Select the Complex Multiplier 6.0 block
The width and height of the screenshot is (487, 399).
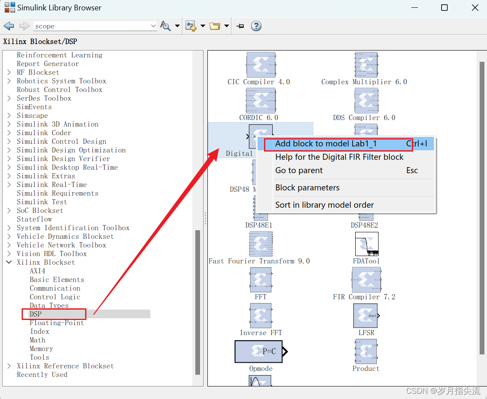(366, 64)
